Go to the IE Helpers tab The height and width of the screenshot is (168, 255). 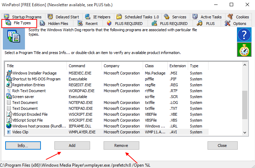[98, 17]
